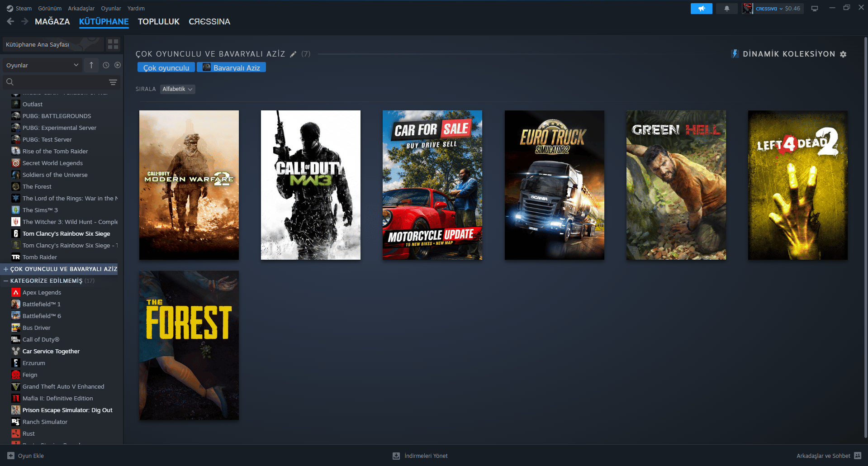Click the Mafia II game icon
Screen dimensions: 868x466
click(x=16, y=398)
